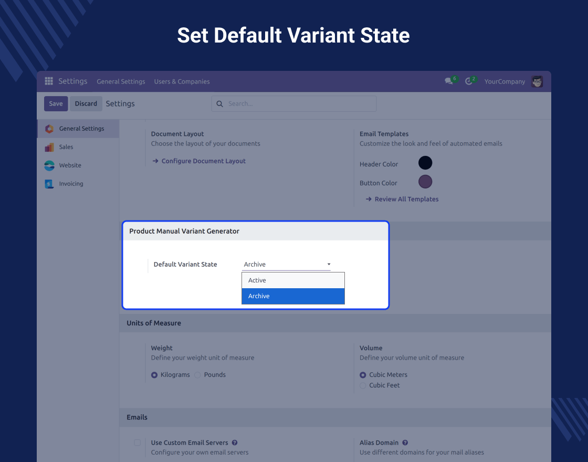The height and width of the screenshot is (462, 588).
Task: Click arrow icon before Configure Document Layout
Action: (155, 161)
